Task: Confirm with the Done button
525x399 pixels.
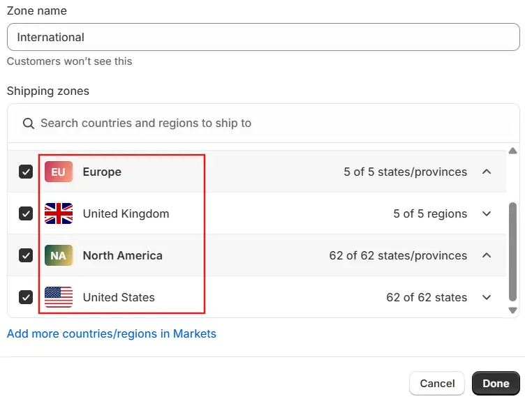Action: (496, 383)
